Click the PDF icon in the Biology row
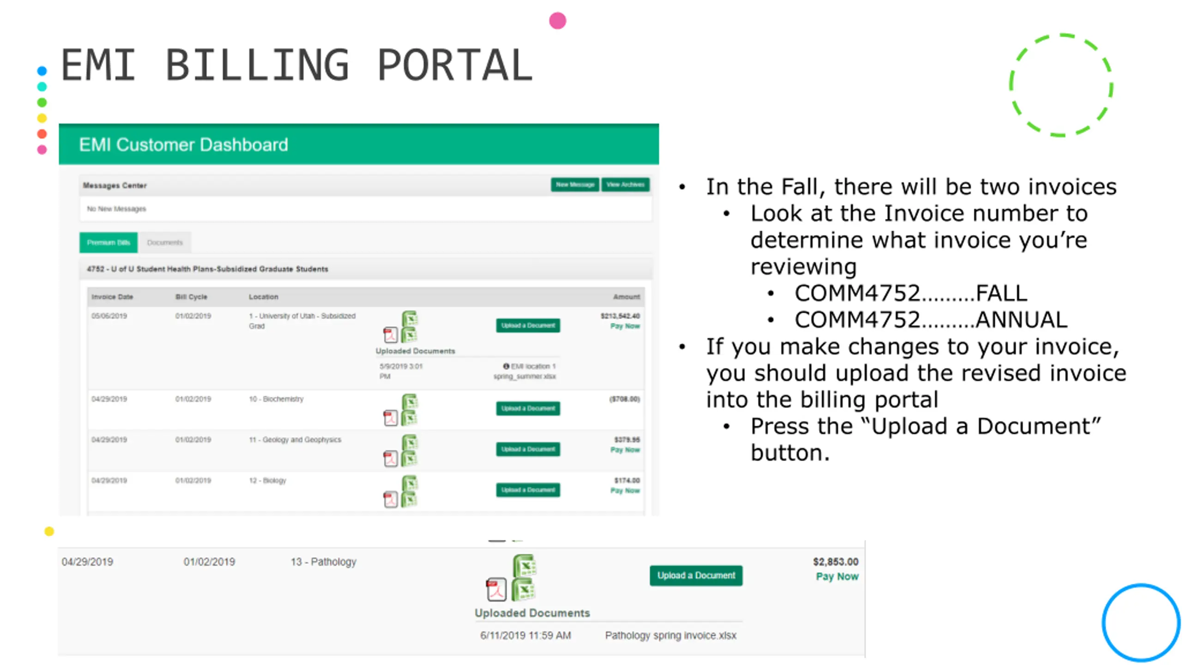Viewport: 1182px width, 665px height. [x=391, y=499]
